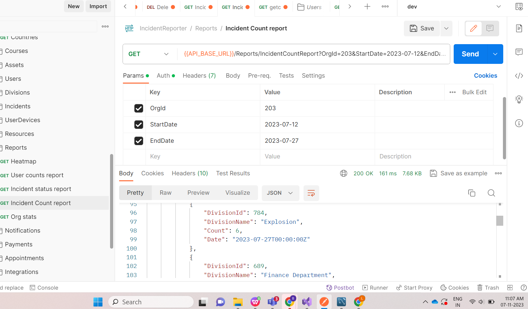Click the Cookies link
Screen dimensions: 528x309
pyautogui.click(x=485, y=76)
